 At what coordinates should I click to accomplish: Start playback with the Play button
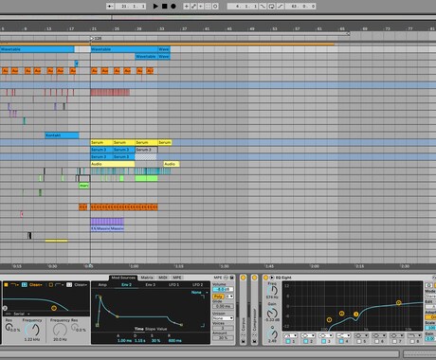155,6
